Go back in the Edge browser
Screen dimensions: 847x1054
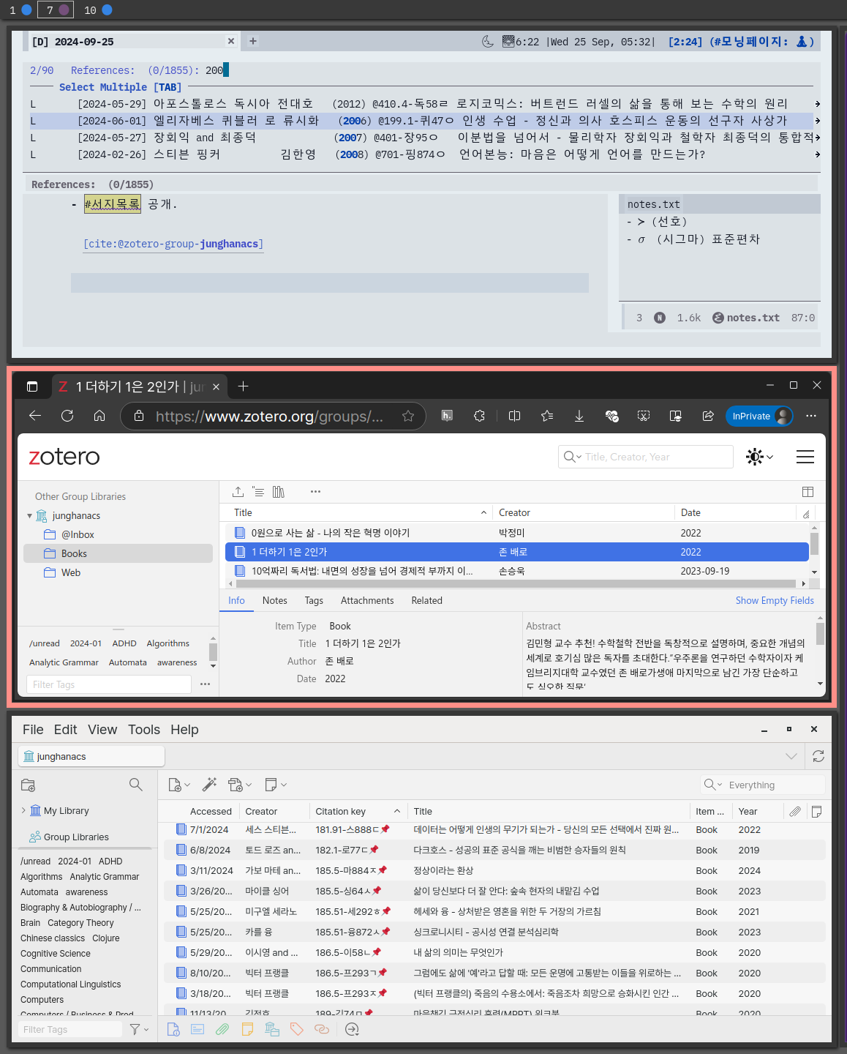[35, 416]
